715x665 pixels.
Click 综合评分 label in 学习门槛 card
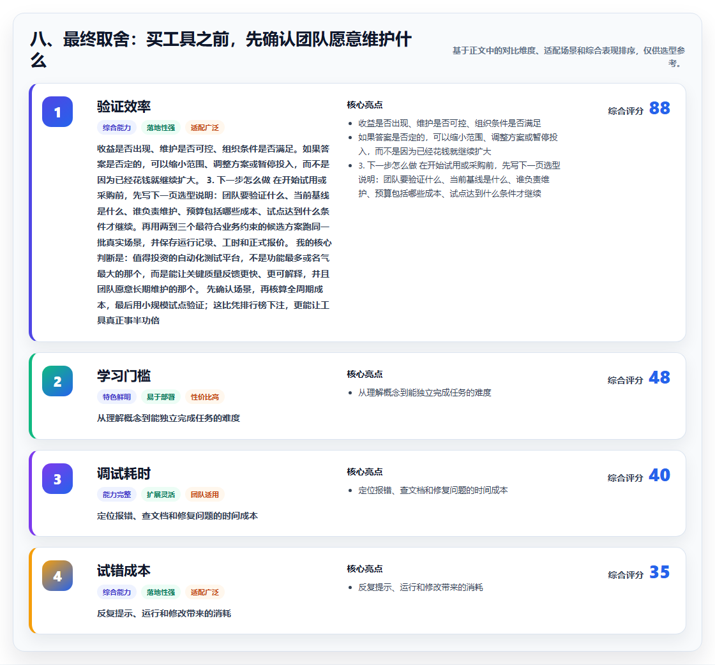626,380
